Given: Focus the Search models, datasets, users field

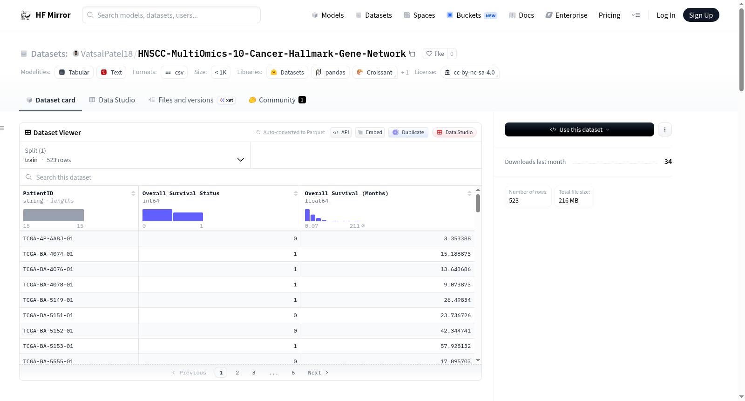Looking at the screenshot, I should click(171, 15).
